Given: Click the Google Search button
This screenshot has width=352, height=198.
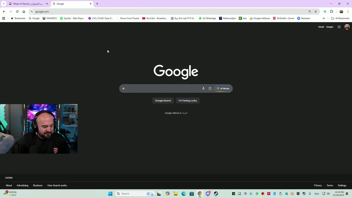Looking at the screenshot, I should tap(163, 101).
